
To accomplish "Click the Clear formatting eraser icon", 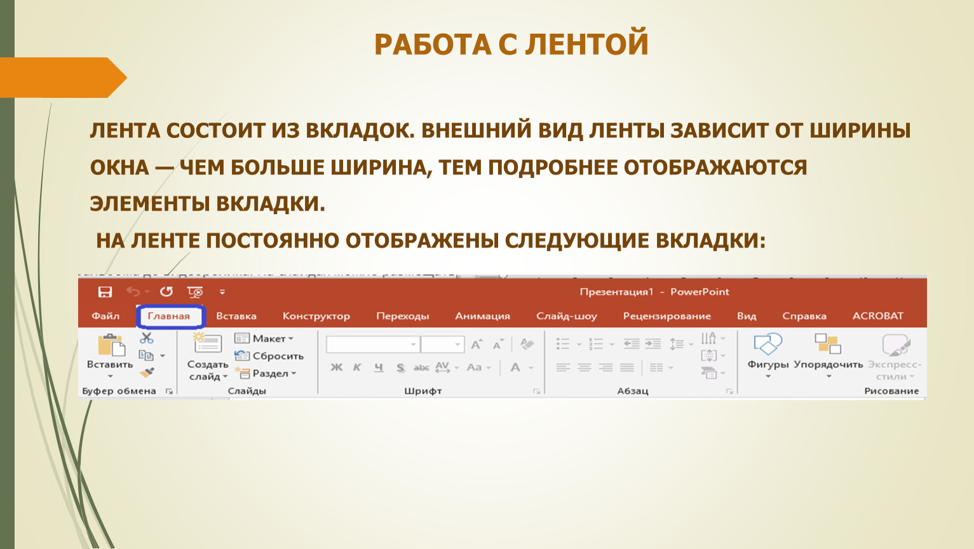I will coord(527,344).
